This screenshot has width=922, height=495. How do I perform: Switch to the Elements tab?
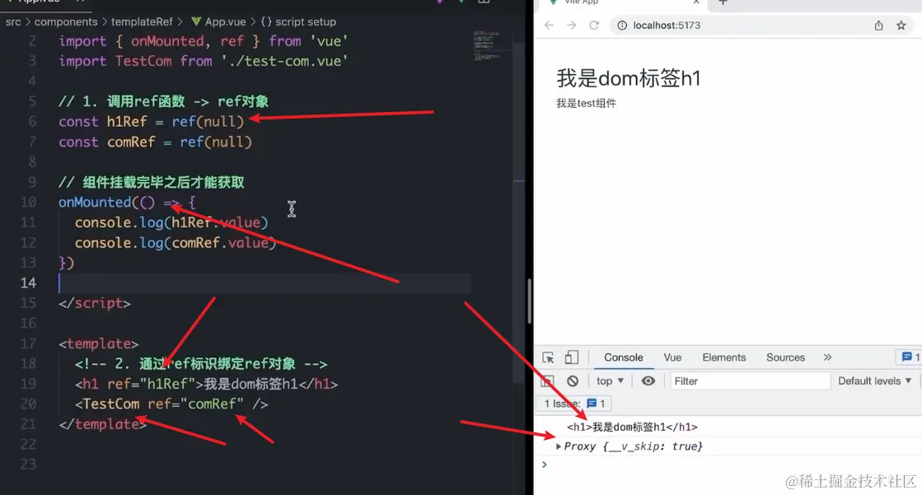(724, 357)
